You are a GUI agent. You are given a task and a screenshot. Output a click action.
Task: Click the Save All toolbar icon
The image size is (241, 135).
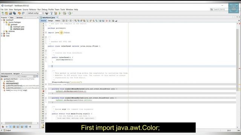point(14,13)
